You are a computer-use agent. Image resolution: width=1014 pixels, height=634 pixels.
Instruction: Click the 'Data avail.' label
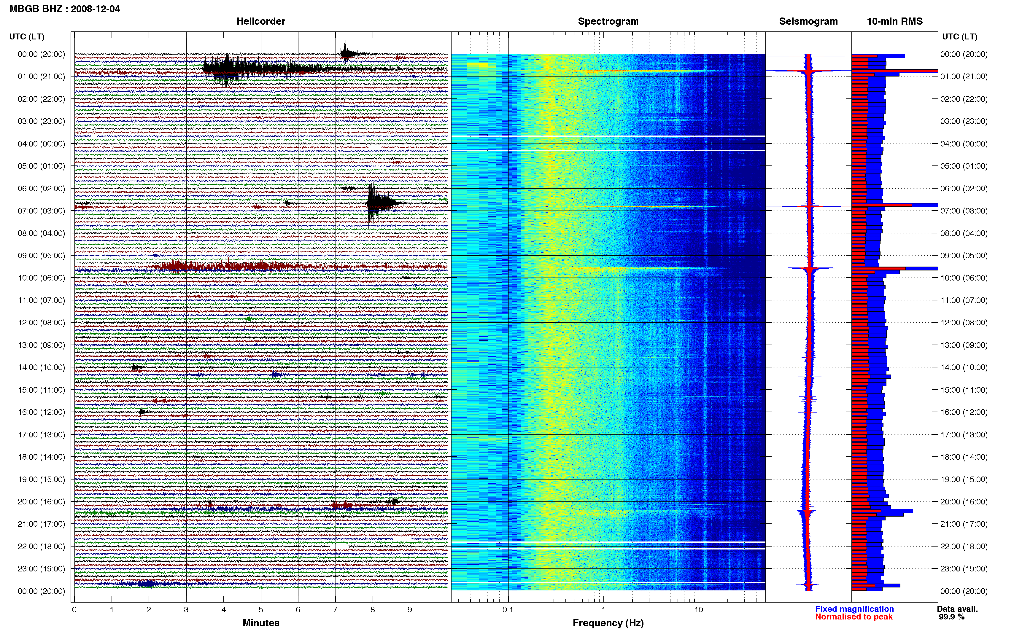[x=957, y=609]
